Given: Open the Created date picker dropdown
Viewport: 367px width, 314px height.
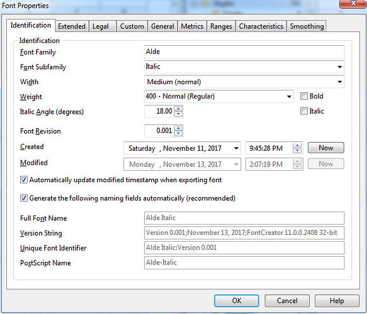Looking at the screenshot, I should pos(236,148).
